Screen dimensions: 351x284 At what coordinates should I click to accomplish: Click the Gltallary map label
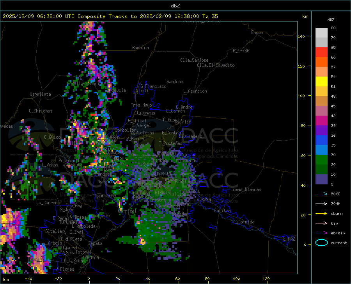tap(56, 231)
